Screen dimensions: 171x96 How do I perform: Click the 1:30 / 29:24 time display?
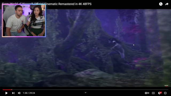coord(29,93)
